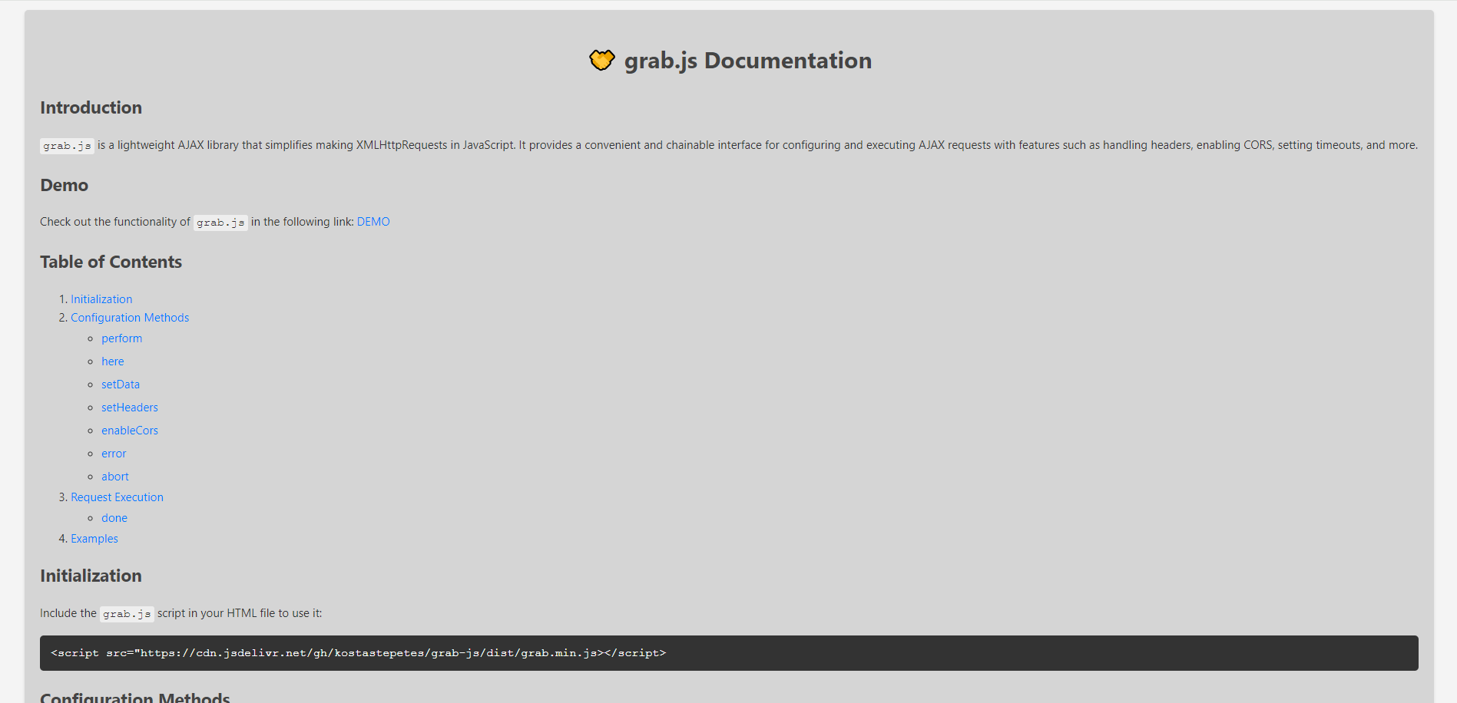Open the Configuration Methods contents link

click(x=130, y=318)
